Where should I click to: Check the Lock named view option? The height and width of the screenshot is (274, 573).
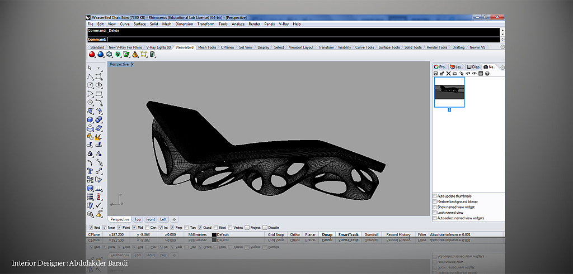(x=435, y=213)
